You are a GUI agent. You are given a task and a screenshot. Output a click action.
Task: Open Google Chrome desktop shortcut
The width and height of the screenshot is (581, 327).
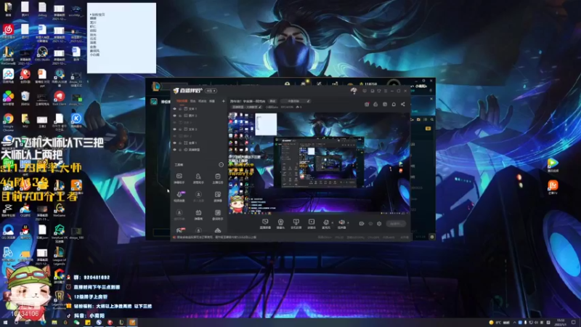(x=8, y=121)
